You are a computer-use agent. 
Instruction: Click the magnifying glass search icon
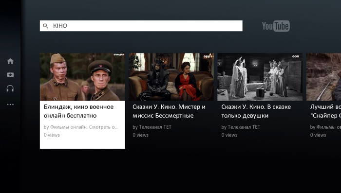click(45, 26)
